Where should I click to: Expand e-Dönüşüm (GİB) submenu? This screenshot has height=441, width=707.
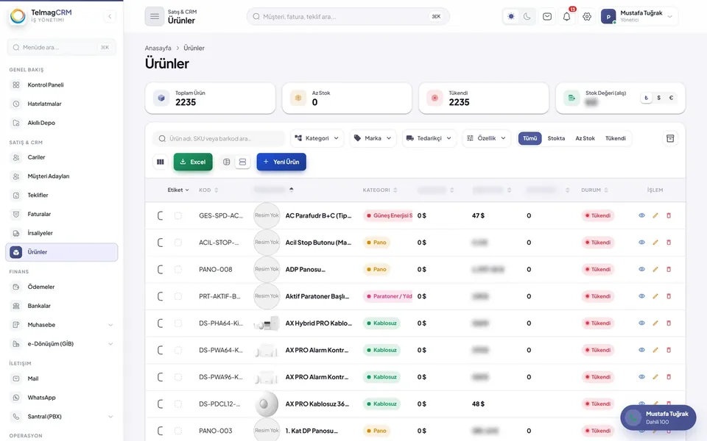(x=62, y=344)
